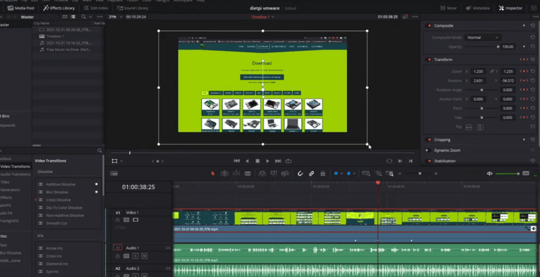This screenshot has height=277, width=540.
Task: Toggle the Zoom link chain icon
Action: (x=492, y=71)
